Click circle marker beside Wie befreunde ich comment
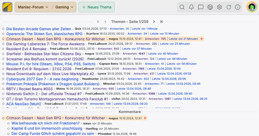 pos(8,123)
